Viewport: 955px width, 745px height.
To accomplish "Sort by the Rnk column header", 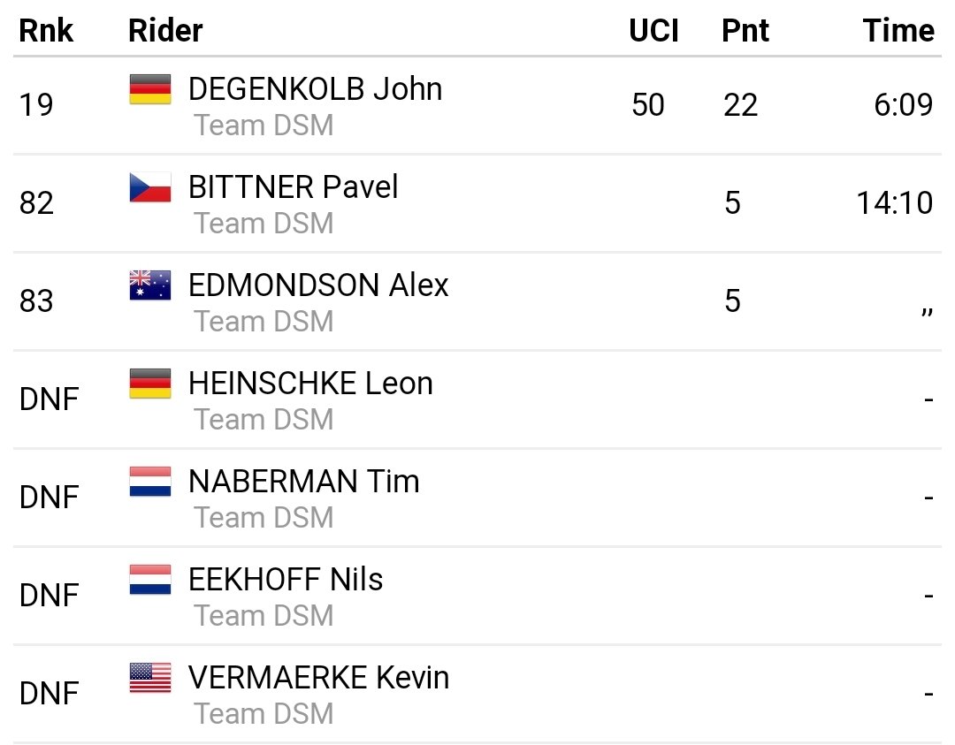I will (46, 30).
